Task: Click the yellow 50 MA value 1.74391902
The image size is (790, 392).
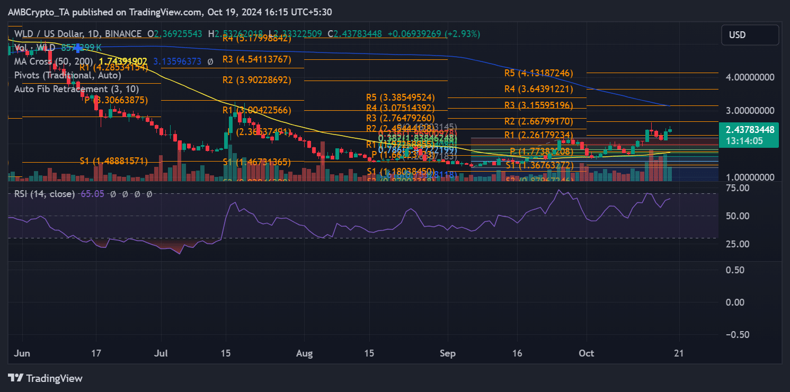Action: coord(123,61)
